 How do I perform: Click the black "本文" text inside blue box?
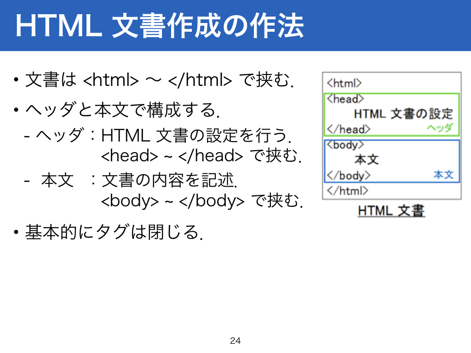pos(367,159)
